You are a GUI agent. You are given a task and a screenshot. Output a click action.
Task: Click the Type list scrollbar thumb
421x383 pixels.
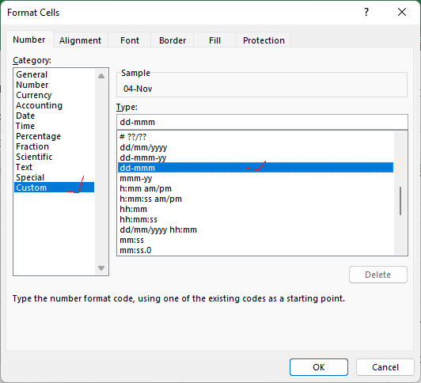click(400, 201)
